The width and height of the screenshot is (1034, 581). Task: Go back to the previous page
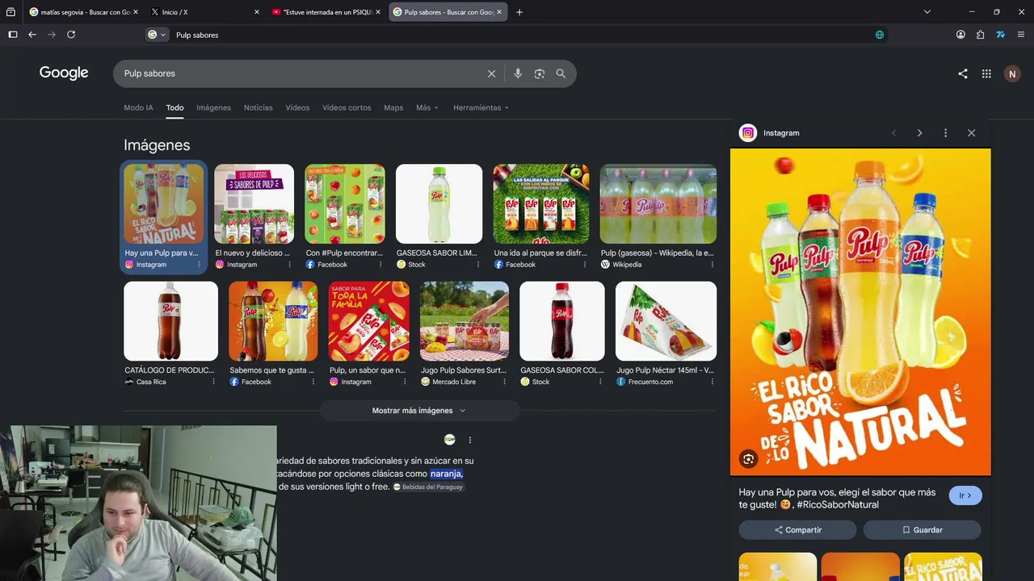(x=32, y=35)
